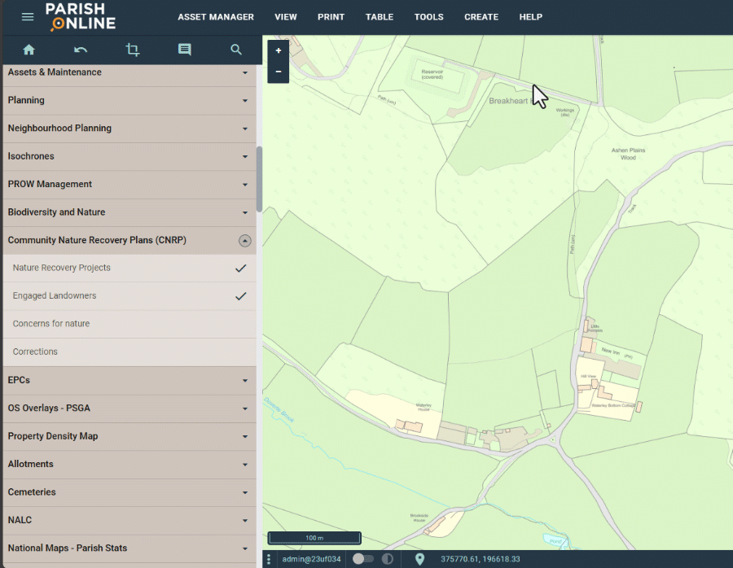Click the undo arrow icon
Screen dimensions: 733x568
point(81,50)
